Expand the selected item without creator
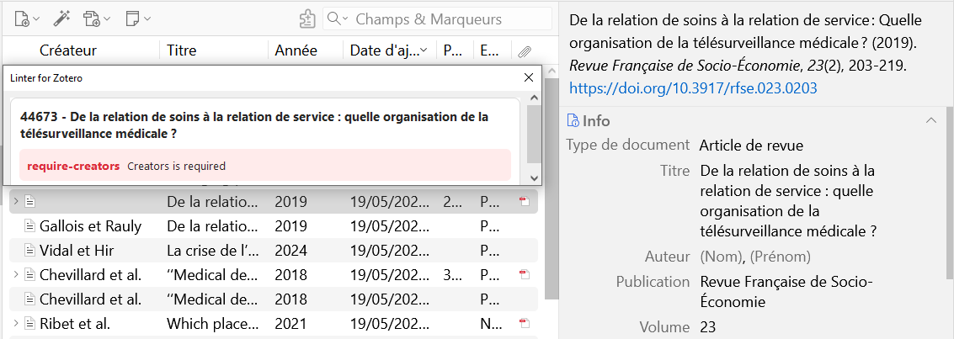954x339 pixels. click(16, 201)
